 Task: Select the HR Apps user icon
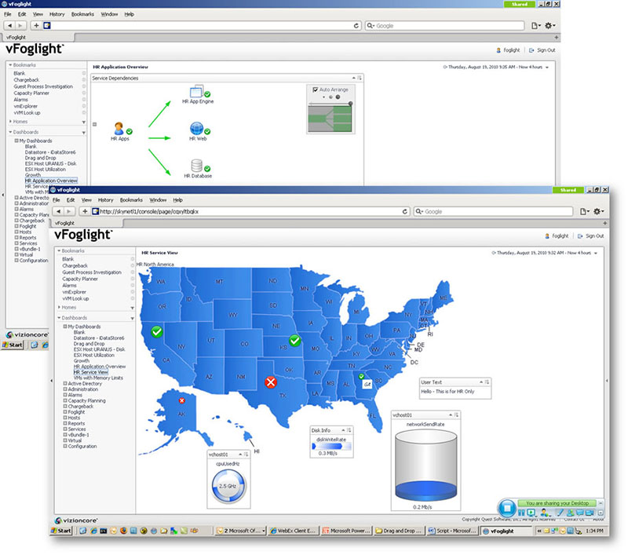119,129
